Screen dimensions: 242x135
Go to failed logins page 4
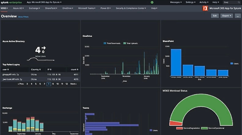coord(31,84)
